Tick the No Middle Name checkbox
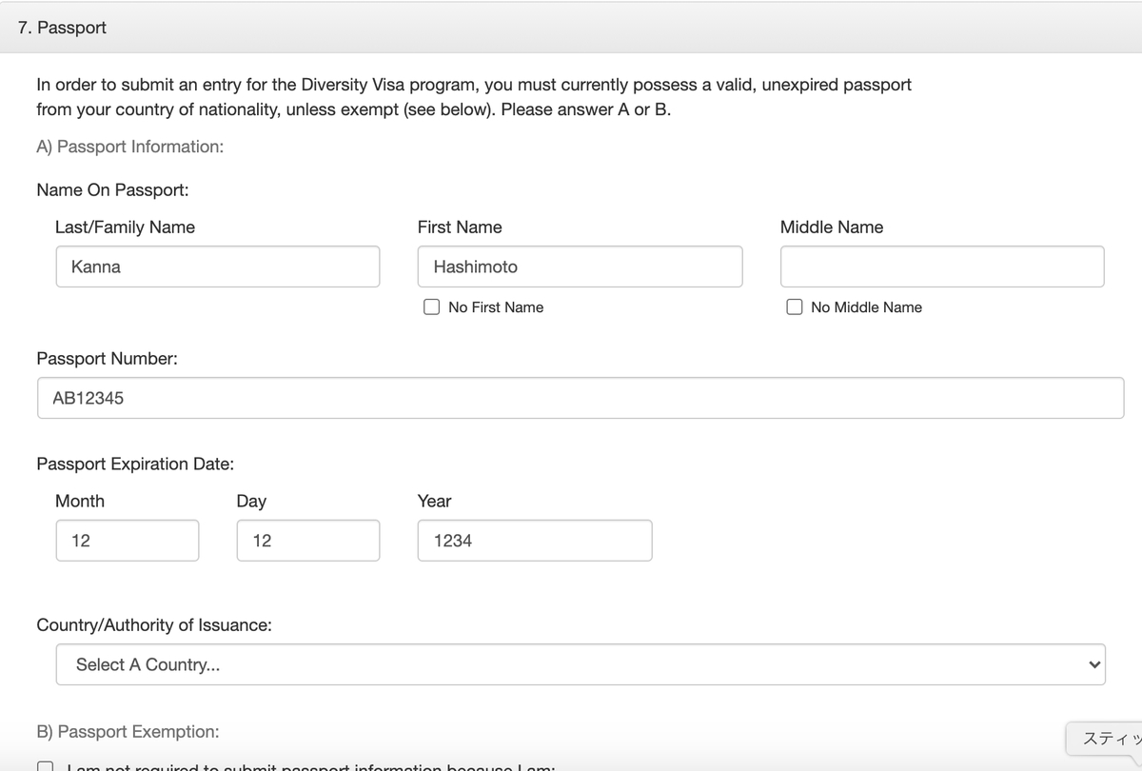This screenshot has height=771, width=1142. coord(795,307)
